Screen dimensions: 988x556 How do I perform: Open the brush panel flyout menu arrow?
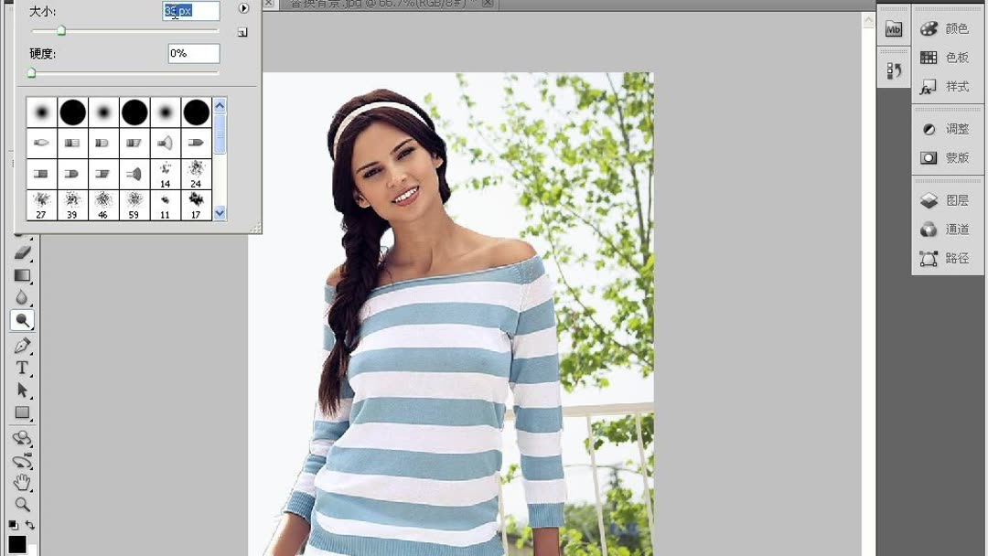(242, 10)
